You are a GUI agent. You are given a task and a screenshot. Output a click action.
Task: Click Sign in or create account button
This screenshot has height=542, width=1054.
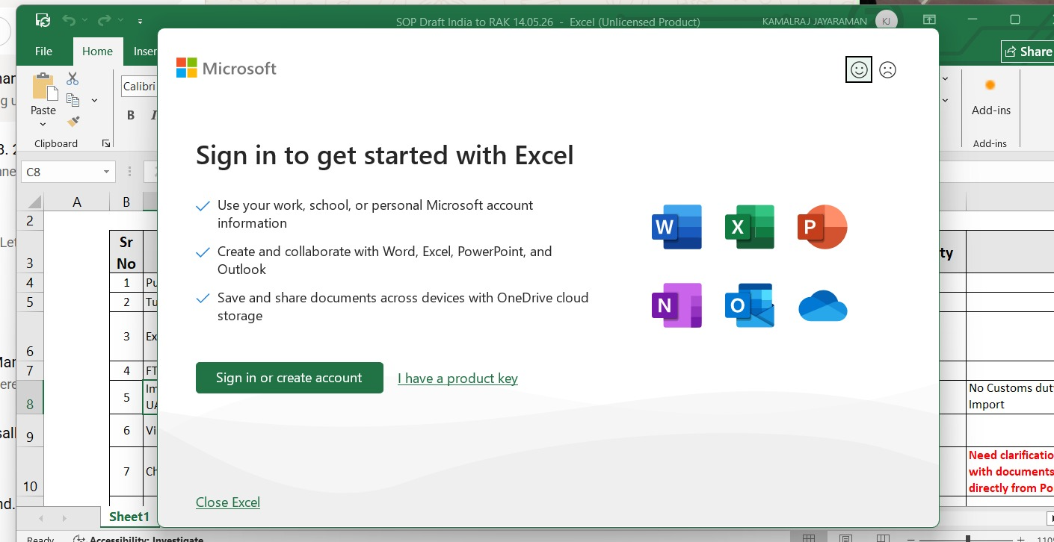tap(289, 378)
